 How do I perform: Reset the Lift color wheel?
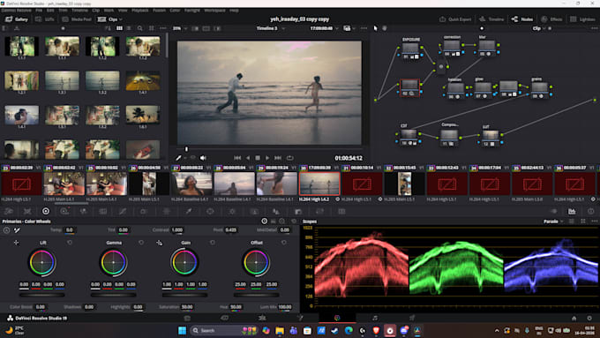[x=69, y=243]
